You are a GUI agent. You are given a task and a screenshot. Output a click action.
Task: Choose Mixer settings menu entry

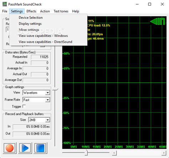48,29
